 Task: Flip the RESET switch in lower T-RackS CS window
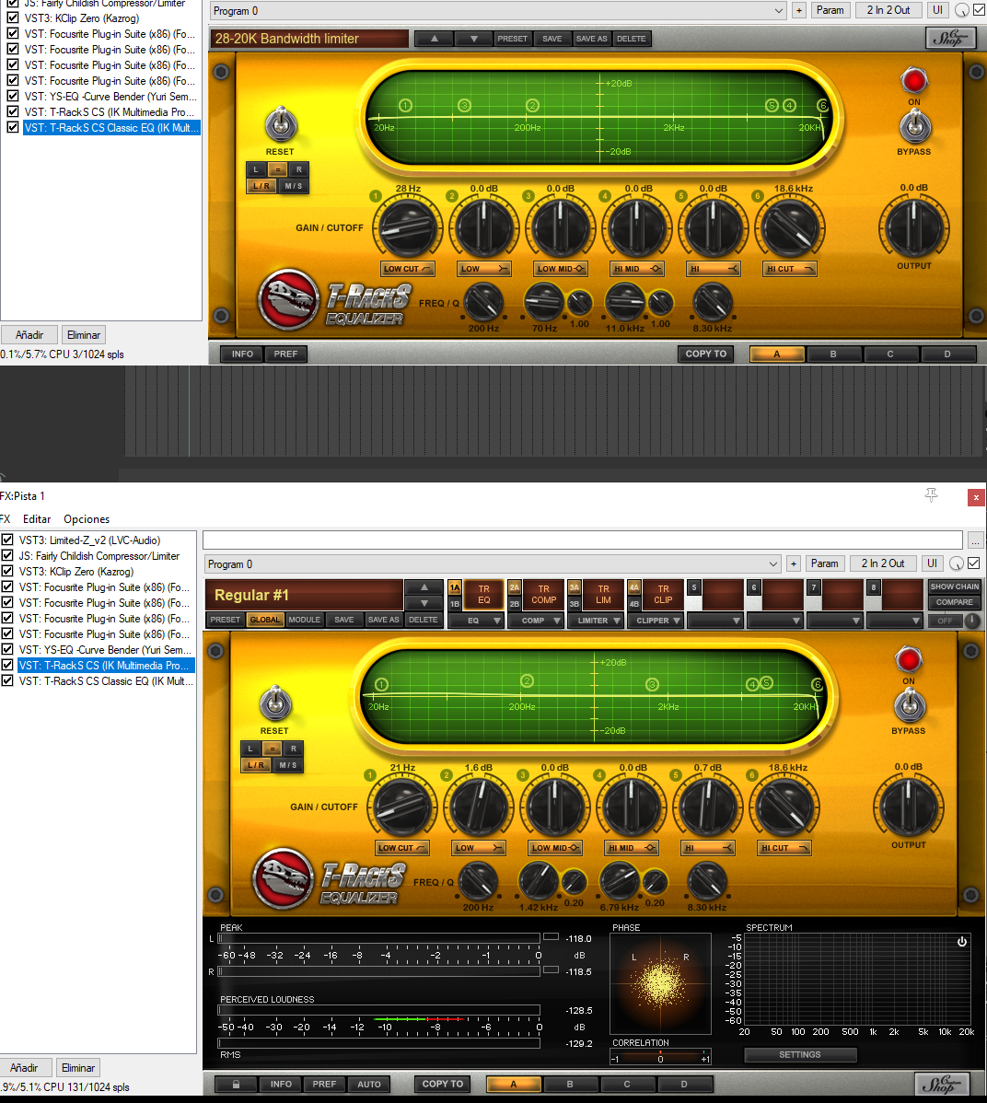click(275, 704)
